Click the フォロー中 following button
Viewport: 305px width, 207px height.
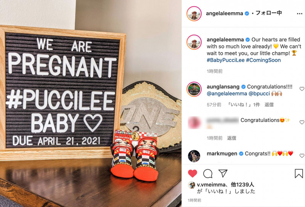[269, 13]
